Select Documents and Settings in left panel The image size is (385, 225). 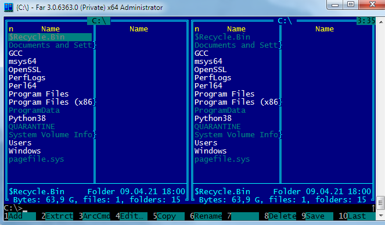click(51, 45)
